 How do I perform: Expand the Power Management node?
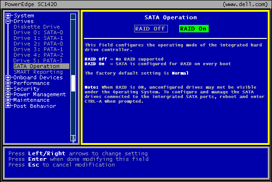8,94
